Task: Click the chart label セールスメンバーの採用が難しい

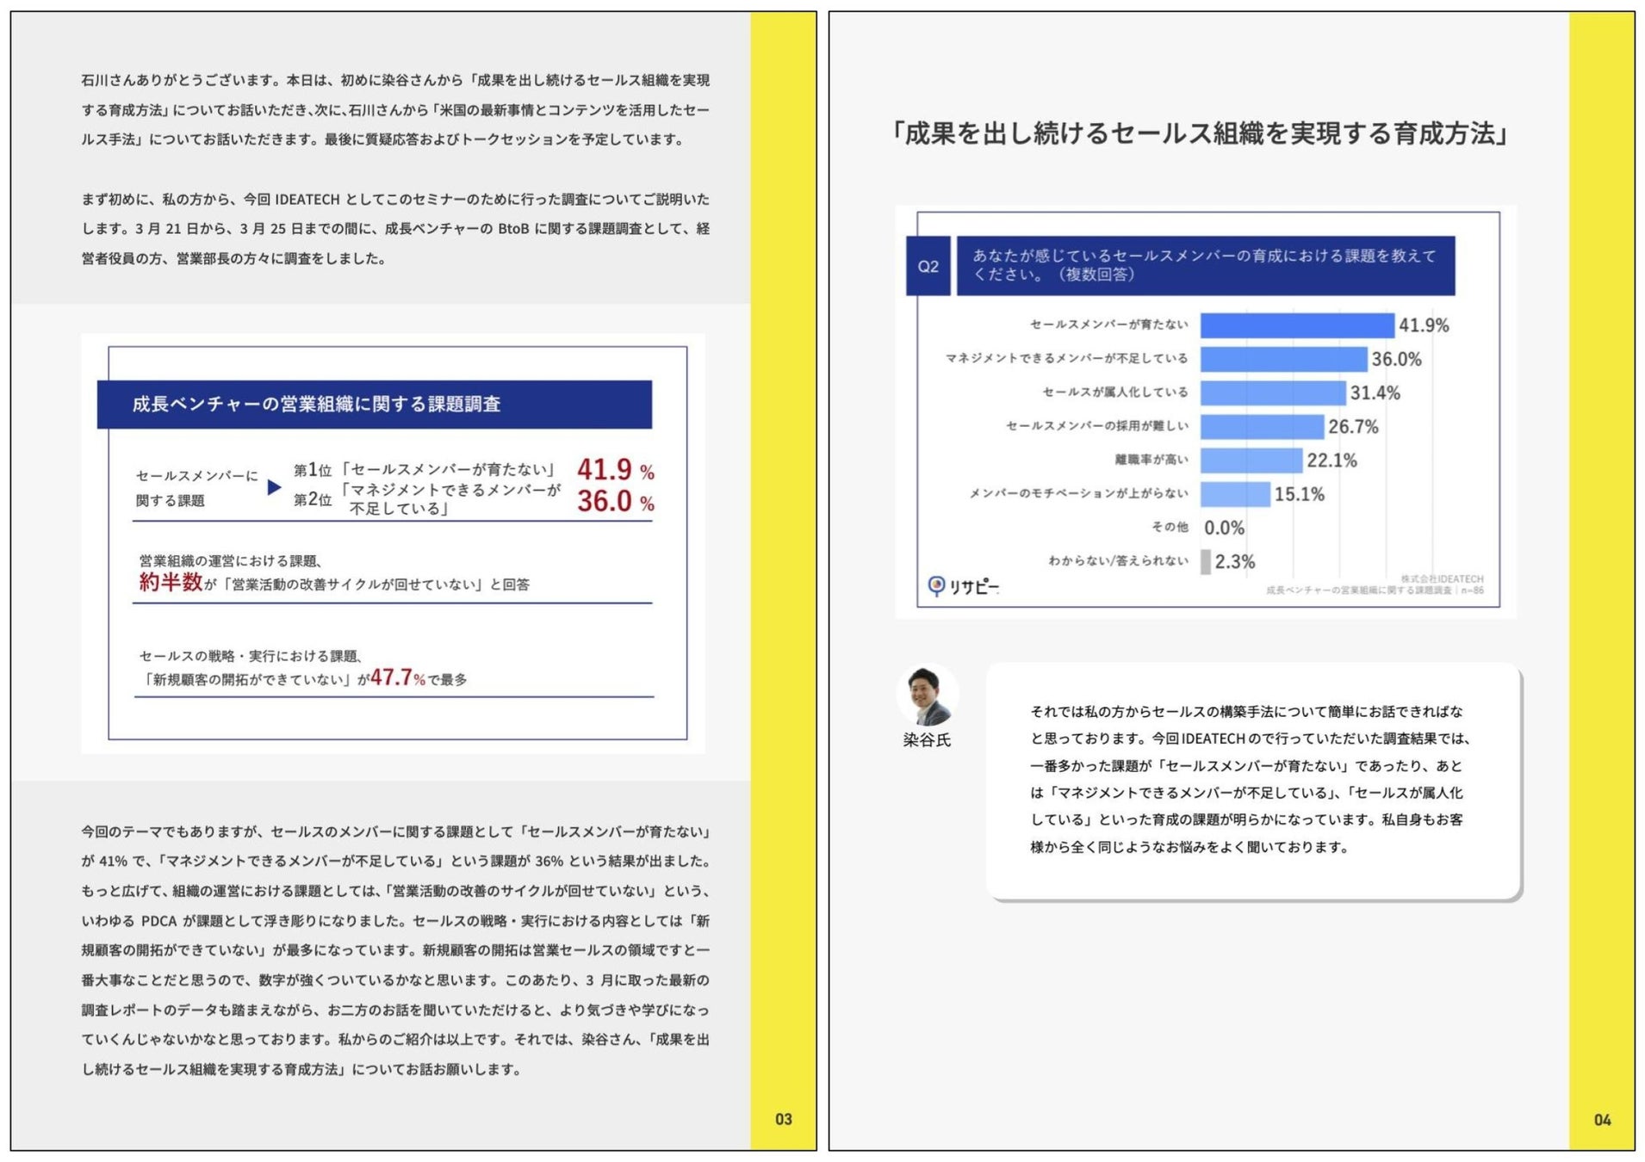Action: point(1097,426)
